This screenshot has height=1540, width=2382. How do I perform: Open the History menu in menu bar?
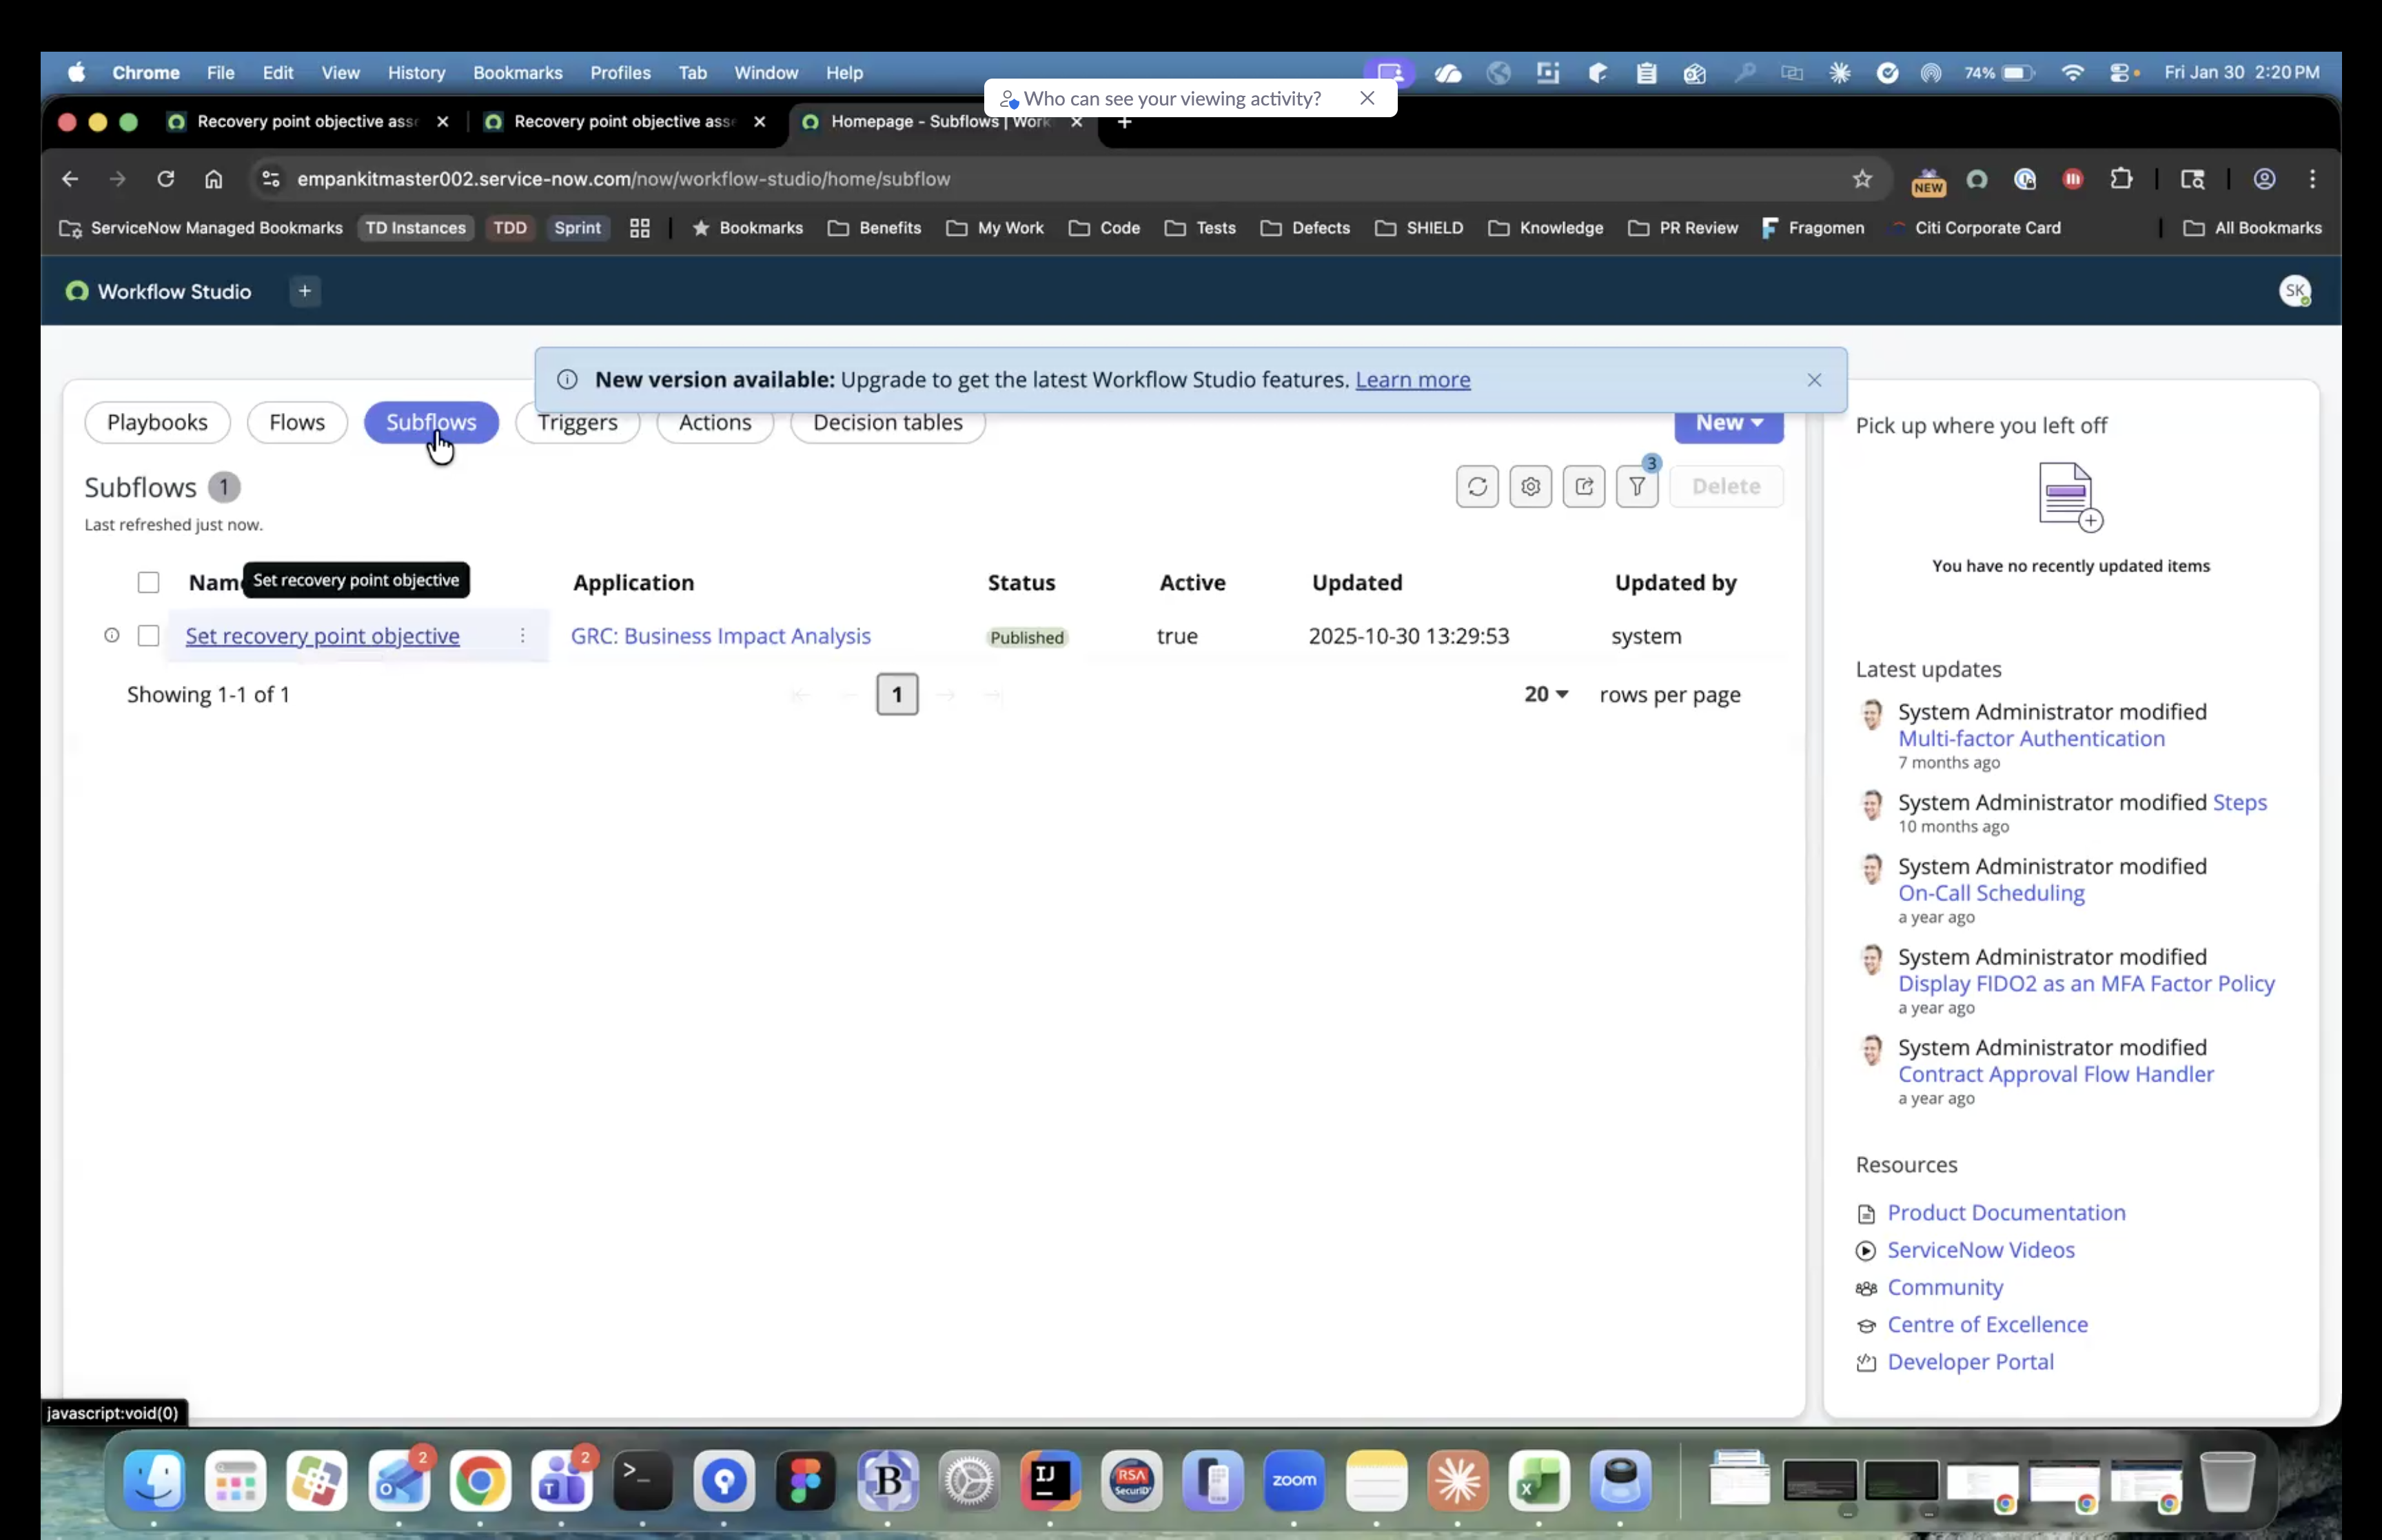point(416,73)
